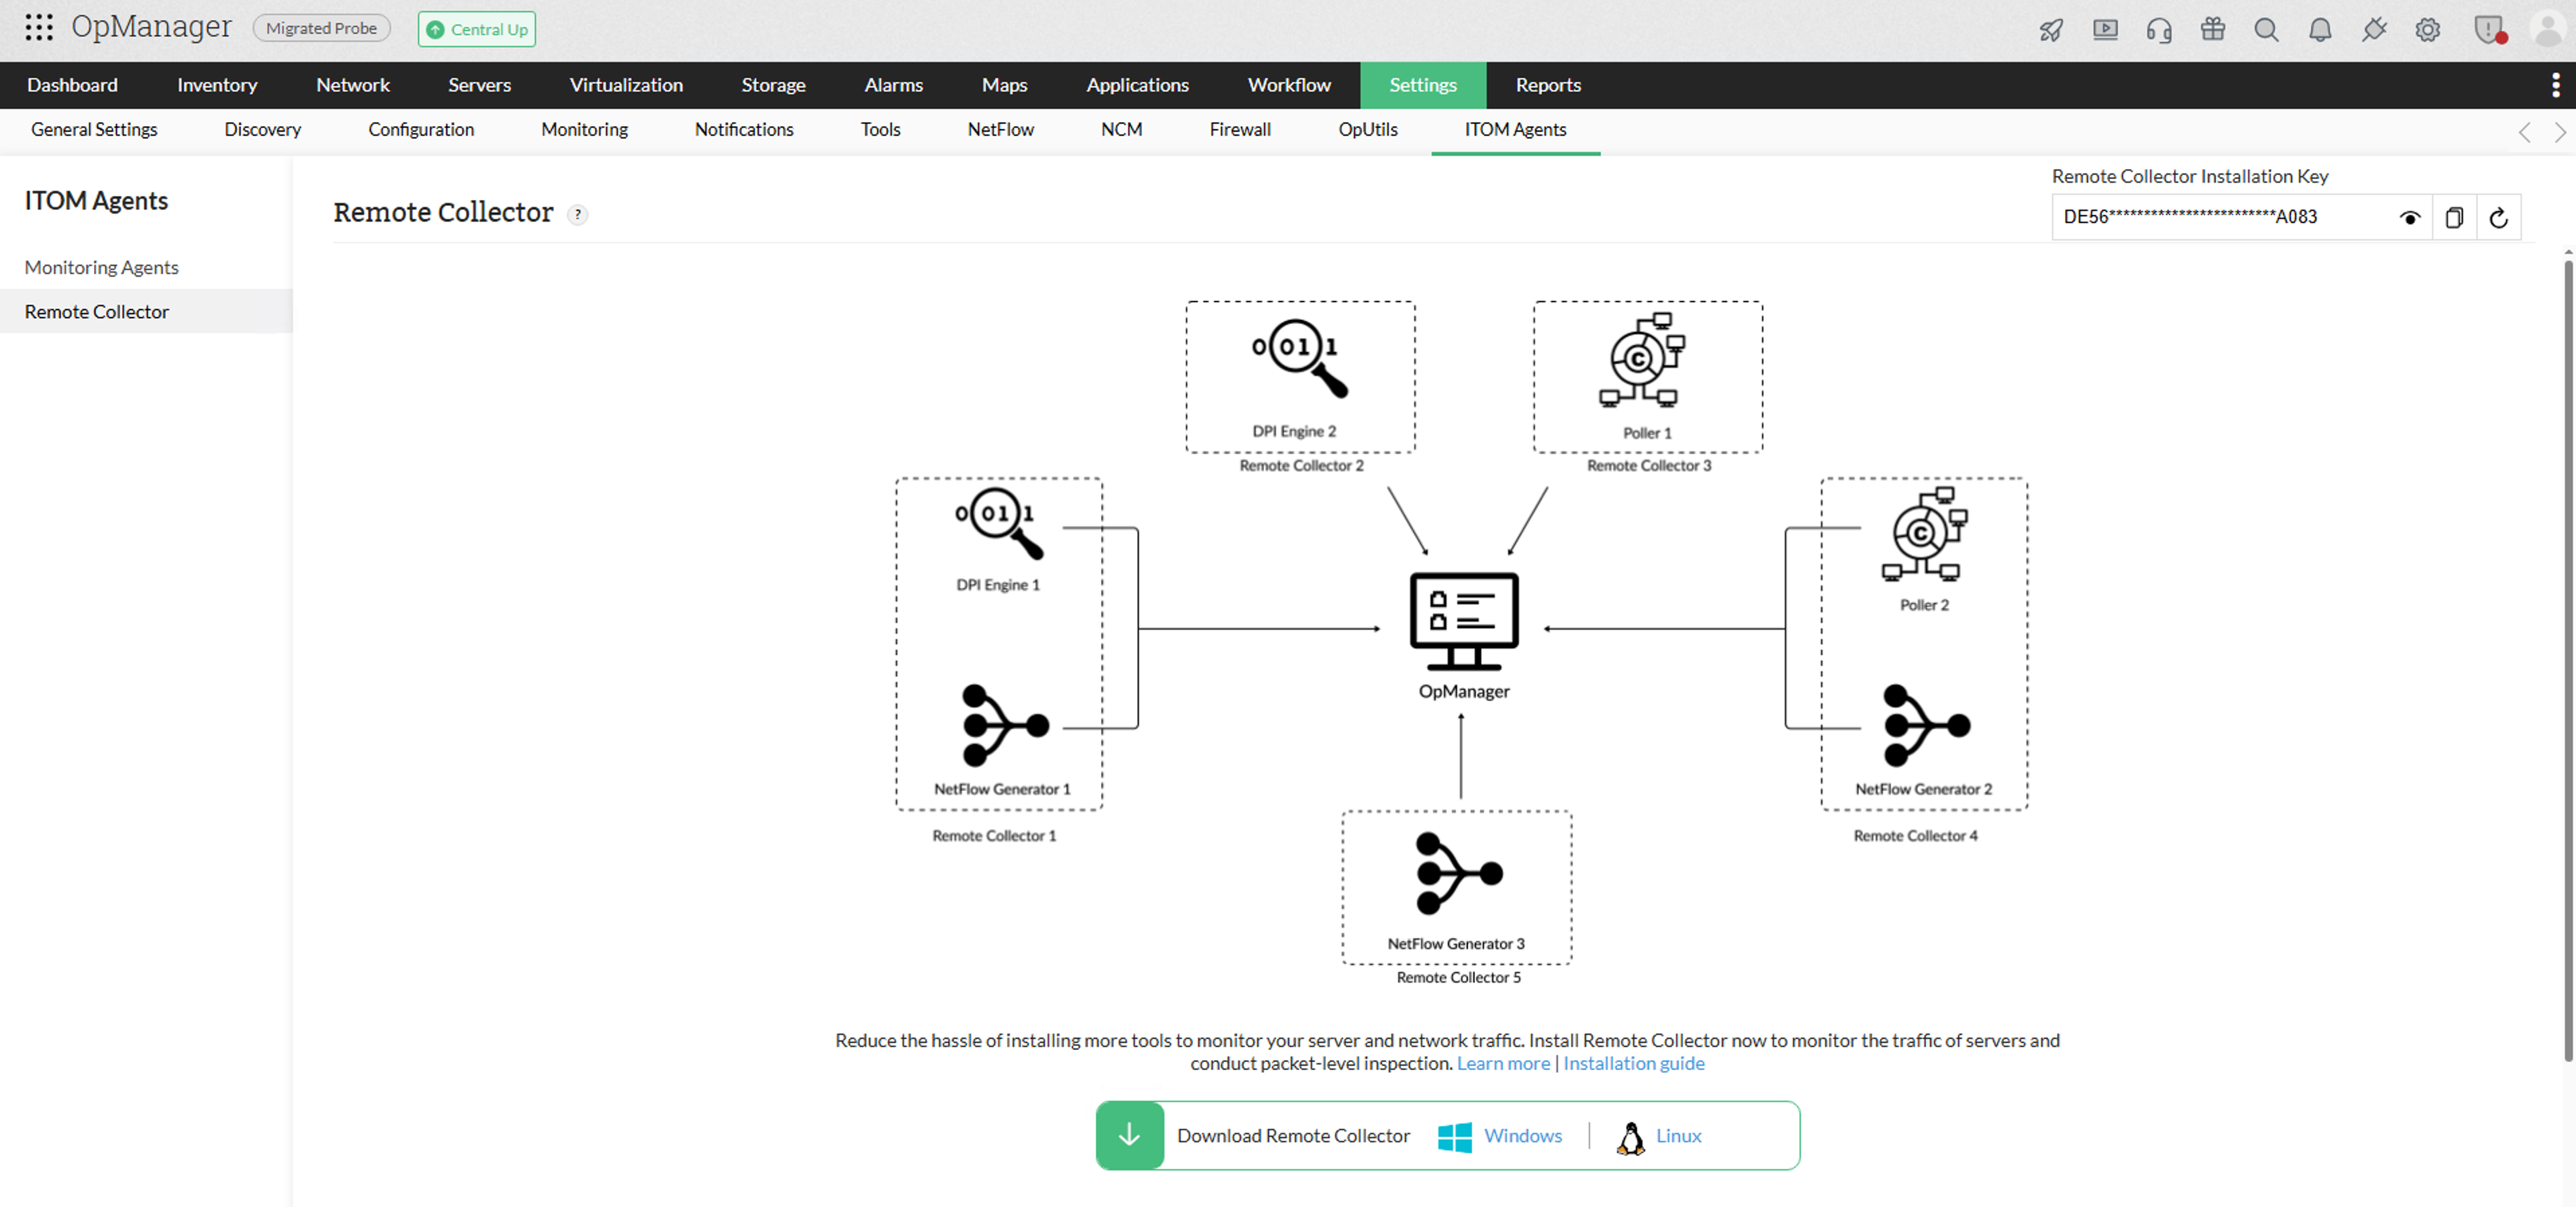This screenshot has width=2576, height=1207.
Task: Open the headset support icon
Action: click(x=2158, y=30)
